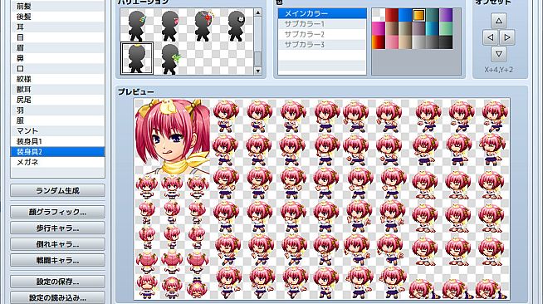Pick the selected orange color swatch

418,15
